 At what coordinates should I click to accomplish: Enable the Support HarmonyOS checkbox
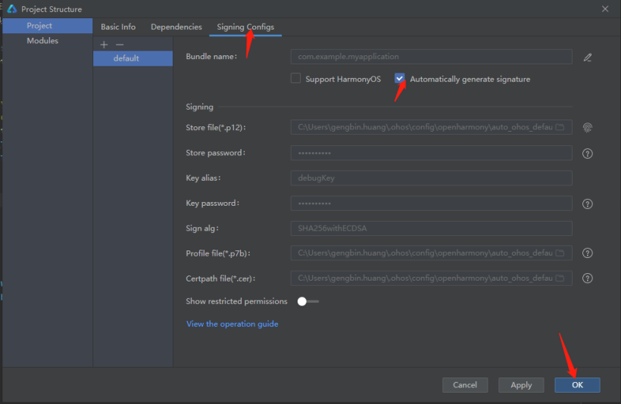(296, 79)
